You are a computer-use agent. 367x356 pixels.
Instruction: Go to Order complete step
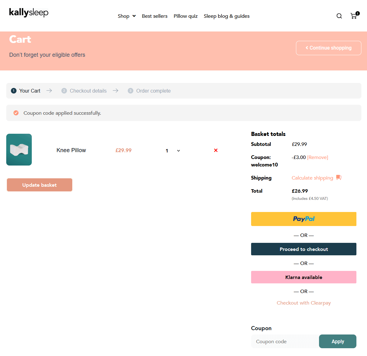point(149,91)
